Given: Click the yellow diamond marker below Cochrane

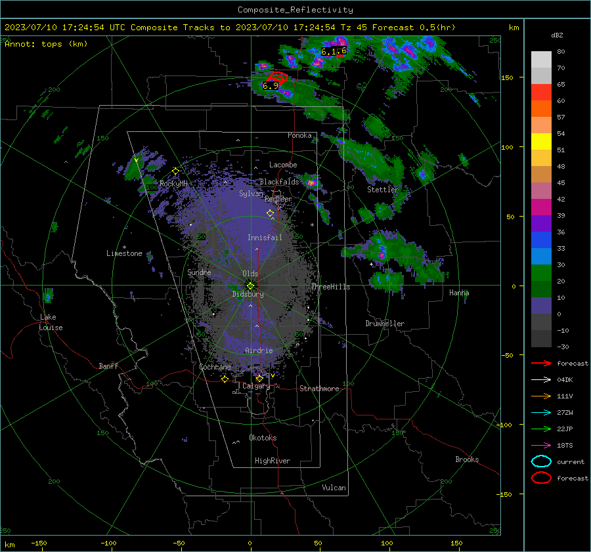Looking at the screenshot, I should coord(225,379).
